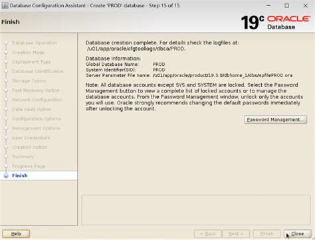This screenshot has width=315, height=240.
Task: Select the Database Identification step
Action: [x=38, y=71]
